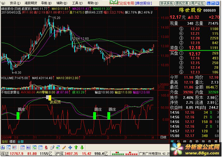Click the green arrow import window icon
The height and width of the screenshot is (157, 222).
(x=58, y=147)
